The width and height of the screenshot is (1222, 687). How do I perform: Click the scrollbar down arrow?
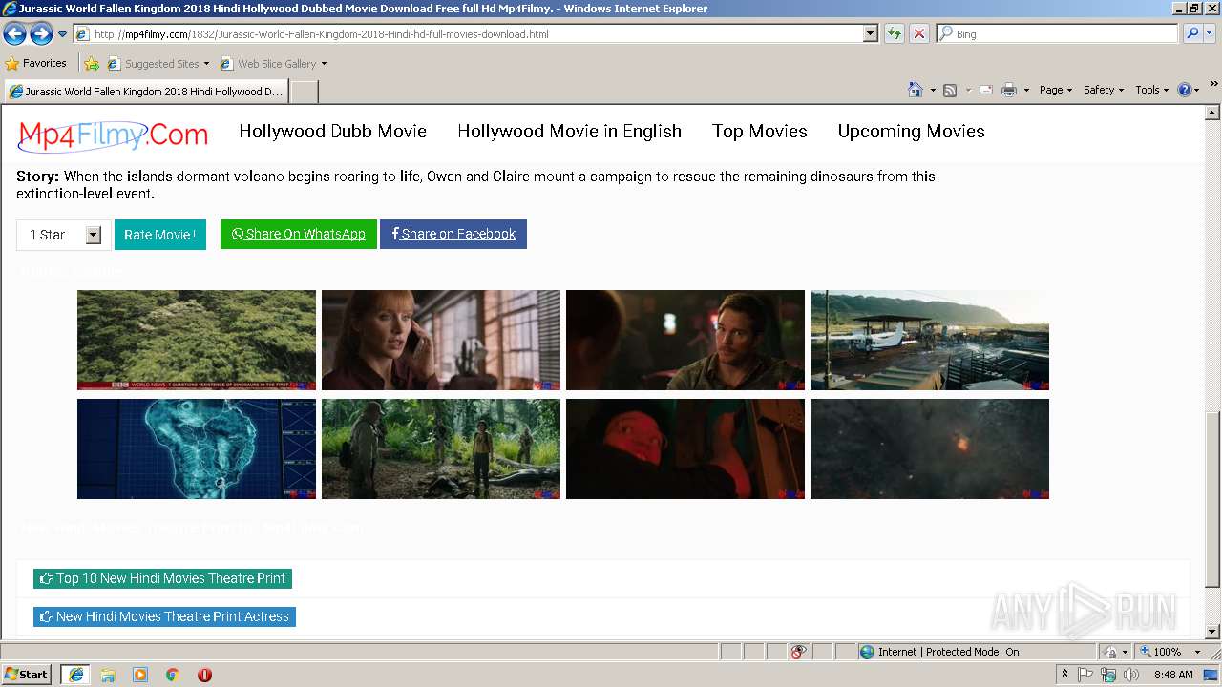(1212, 632)
